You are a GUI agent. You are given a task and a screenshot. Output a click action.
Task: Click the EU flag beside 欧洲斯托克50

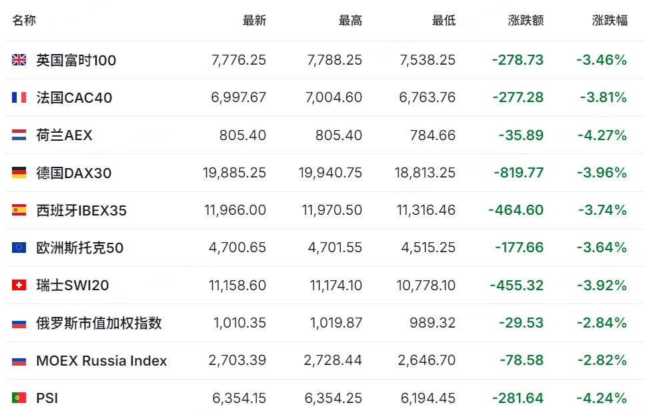(x=19, y=248)
